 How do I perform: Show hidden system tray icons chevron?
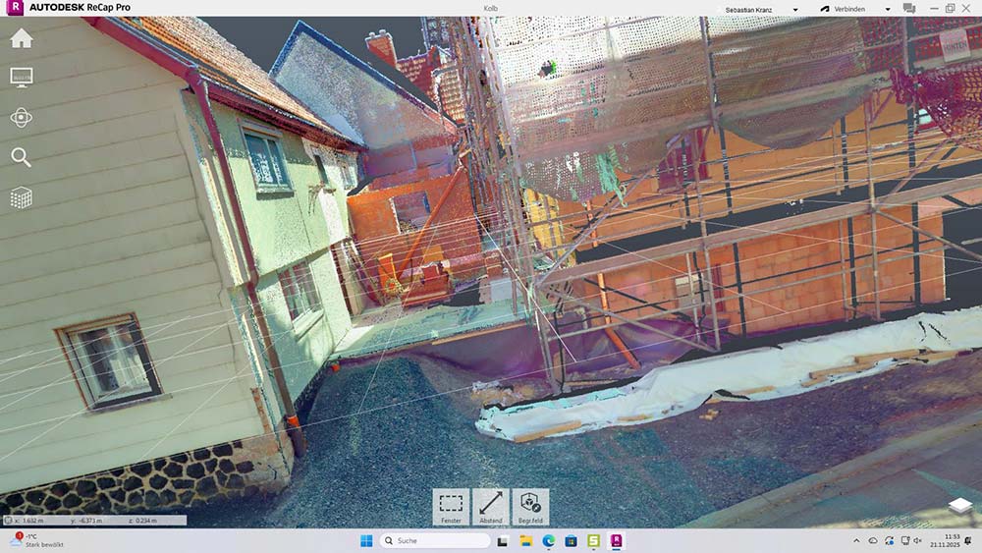pyautogui.click(x=856, y=541)
